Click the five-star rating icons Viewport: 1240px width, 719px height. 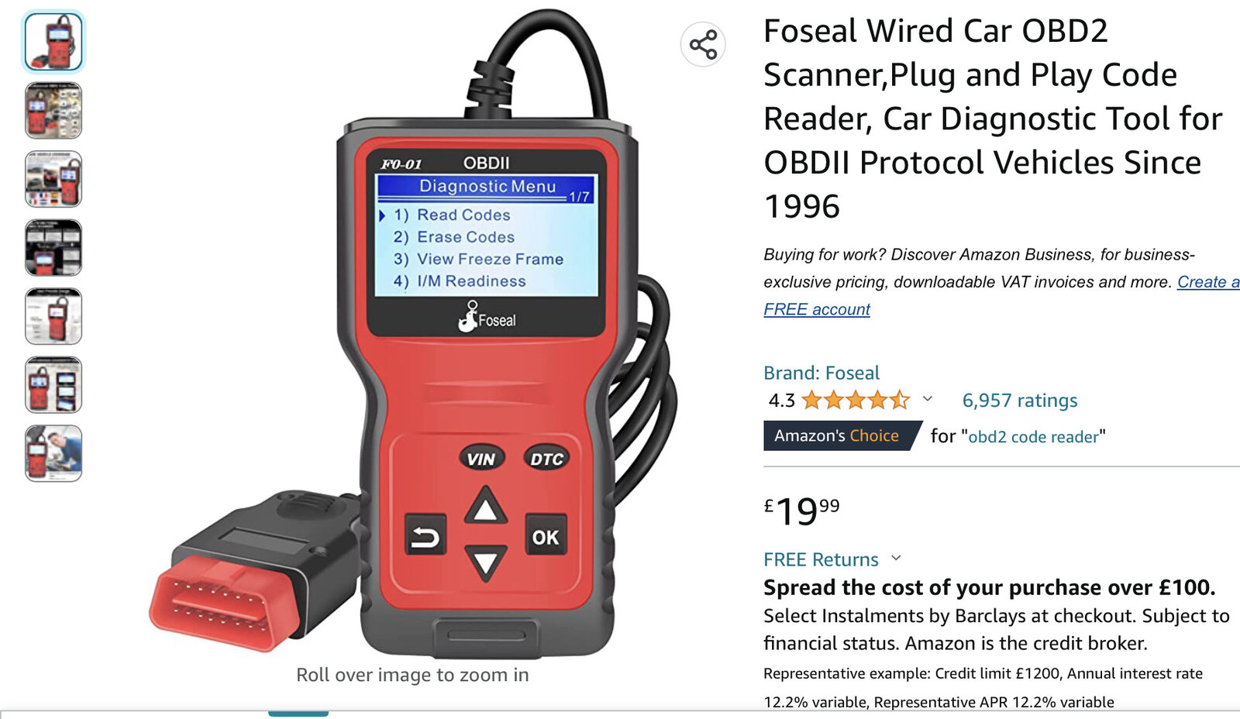[x=855, y=400]
